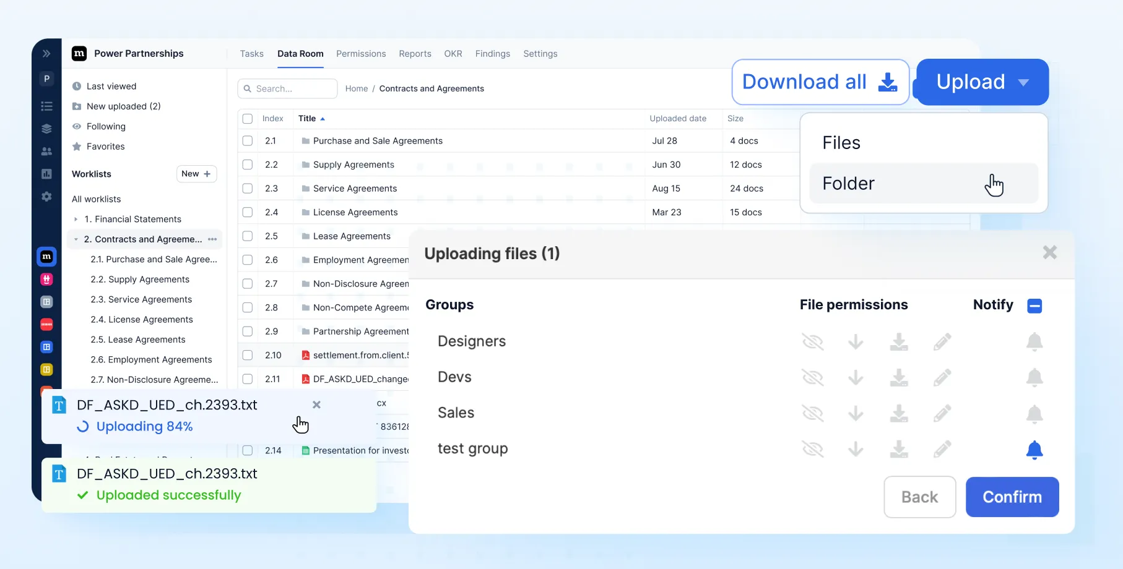Check the box for row 2.10
This screenshot has height=569, width=1123.
(248, 355)
